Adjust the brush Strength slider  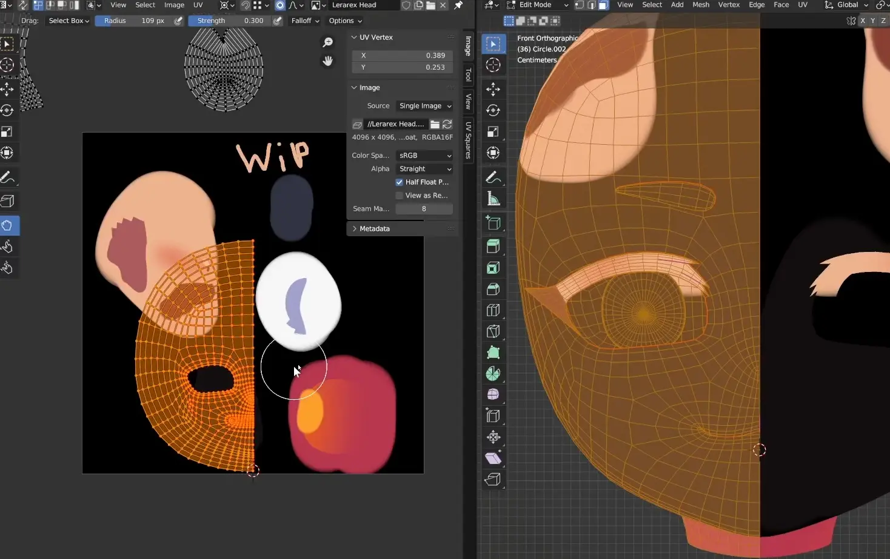[229, 21]
